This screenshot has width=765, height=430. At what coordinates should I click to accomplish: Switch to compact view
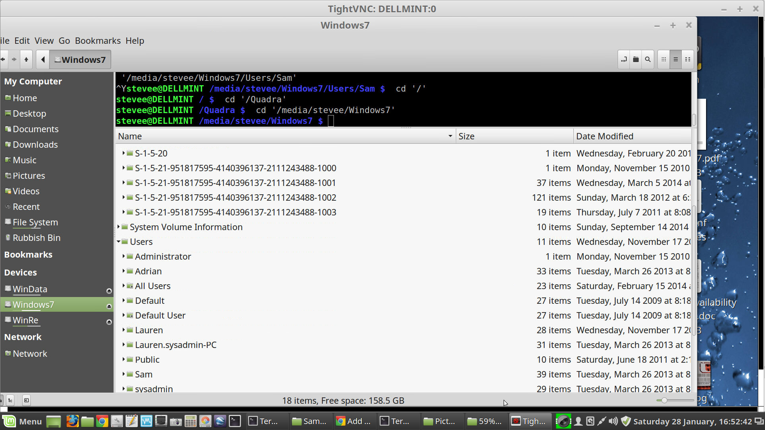(x=688, y=60)
